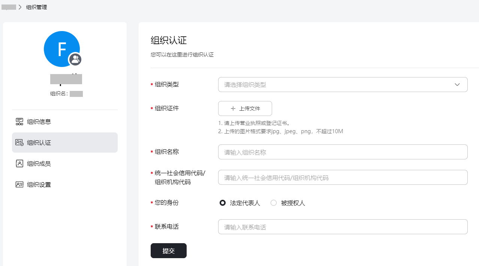Click the breadcrumb chevron arrow separator
479x266 pixels.
[x=20, y=7]
